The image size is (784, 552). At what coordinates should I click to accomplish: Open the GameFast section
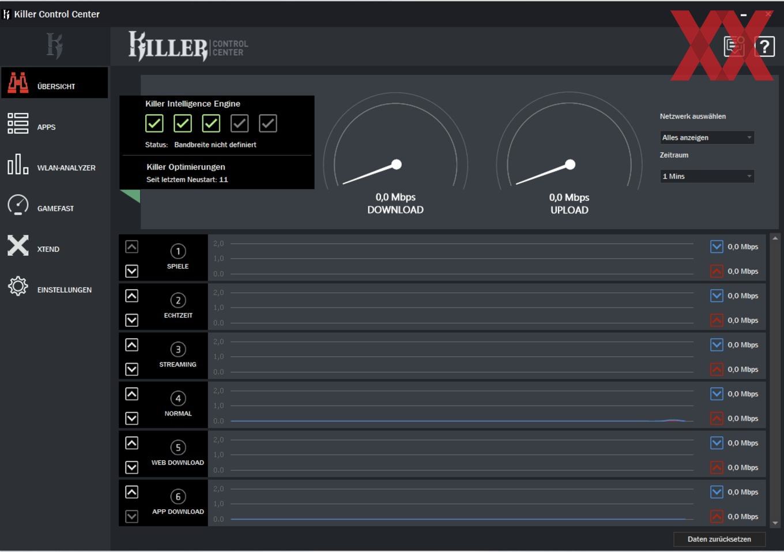click(x=54, y=205)
